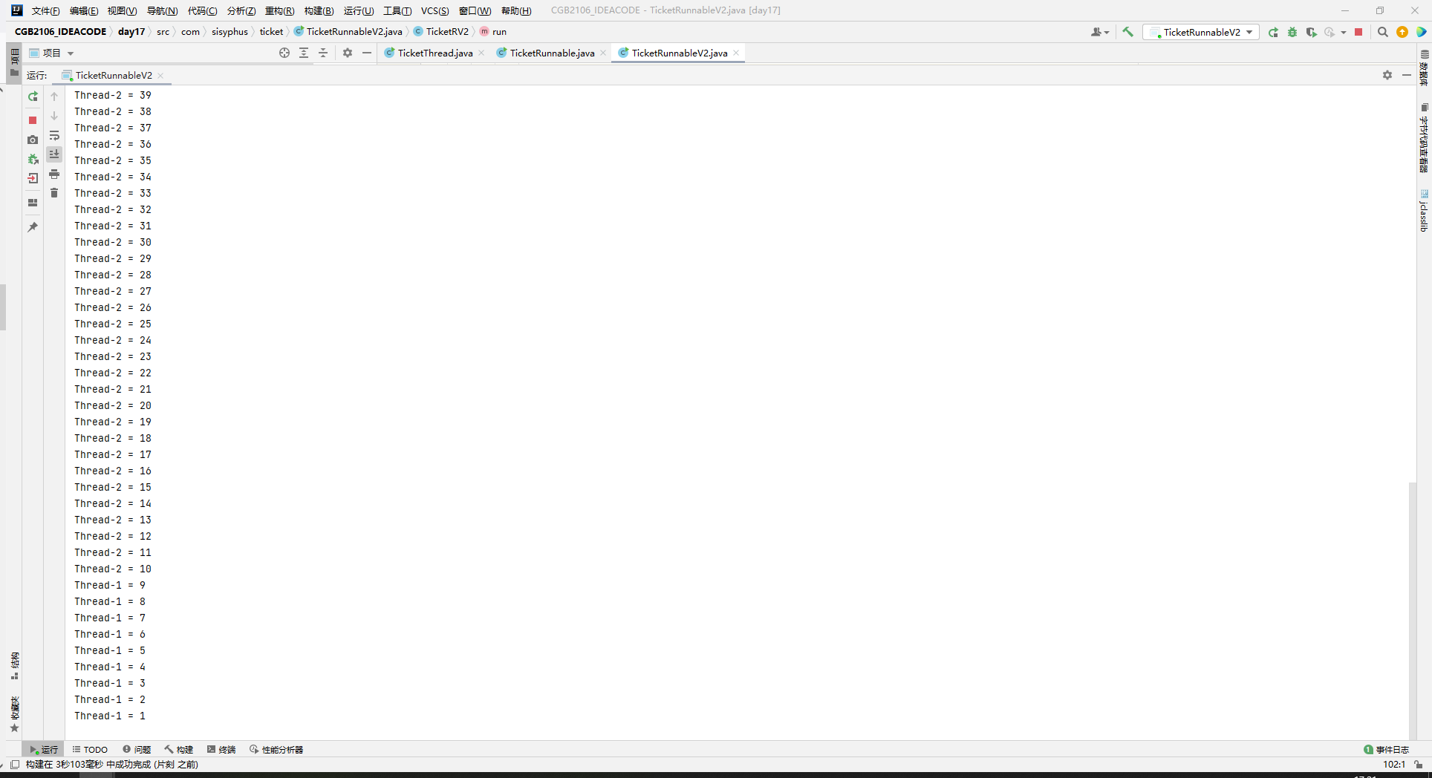Open the 导航(N) menu
Image resolution: width=1432 pixels, height=778 pixels.
[162, 10]
